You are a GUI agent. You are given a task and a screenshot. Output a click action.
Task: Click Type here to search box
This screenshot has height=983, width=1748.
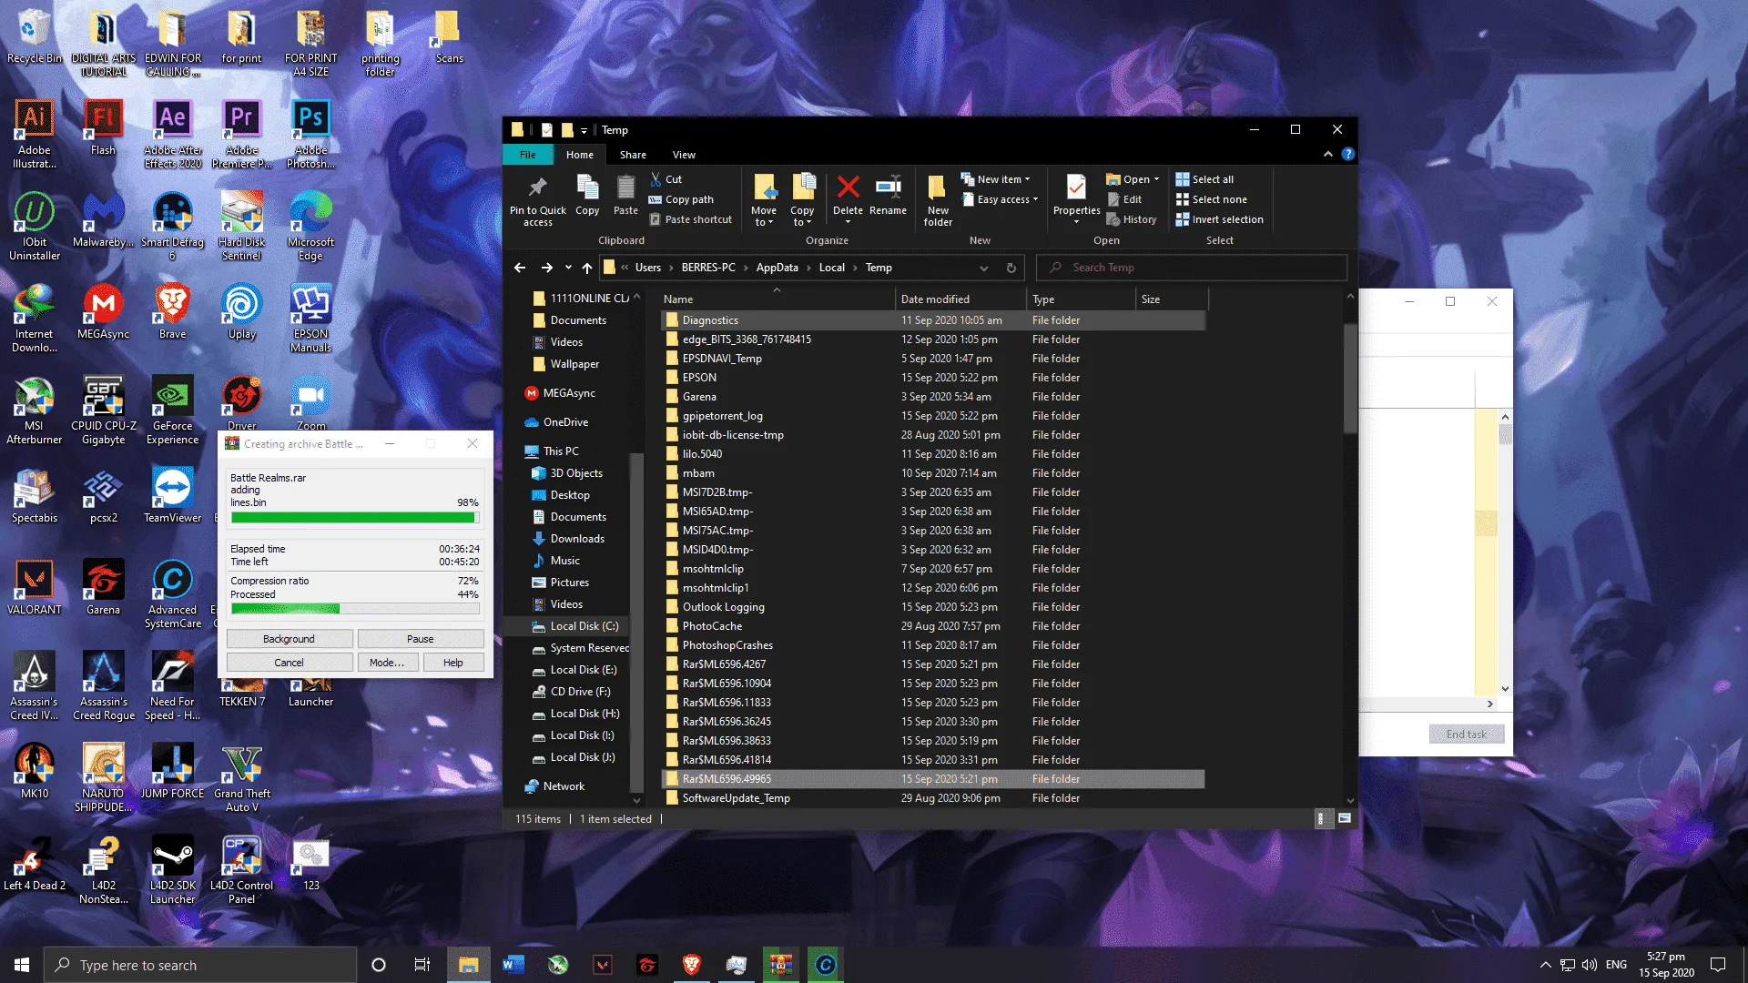pos(200,965)
